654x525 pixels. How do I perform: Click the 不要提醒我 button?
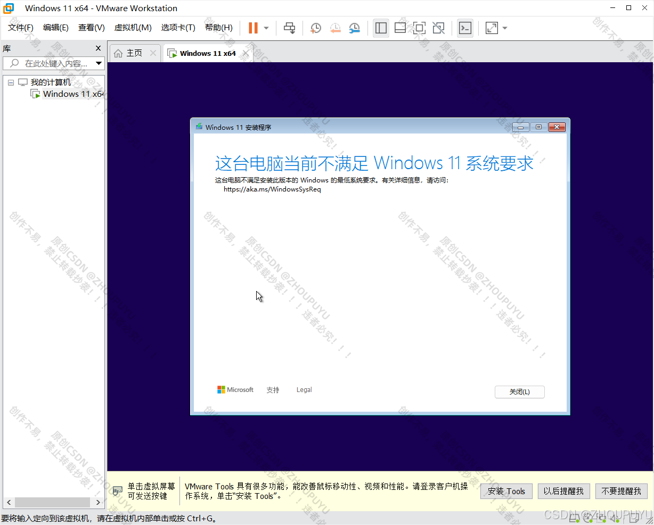coord(622,491)
